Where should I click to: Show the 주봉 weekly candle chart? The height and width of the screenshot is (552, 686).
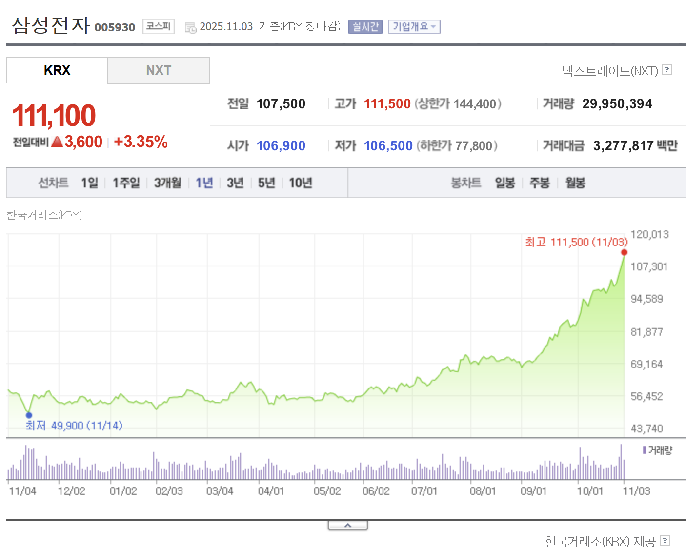point(540,183)
